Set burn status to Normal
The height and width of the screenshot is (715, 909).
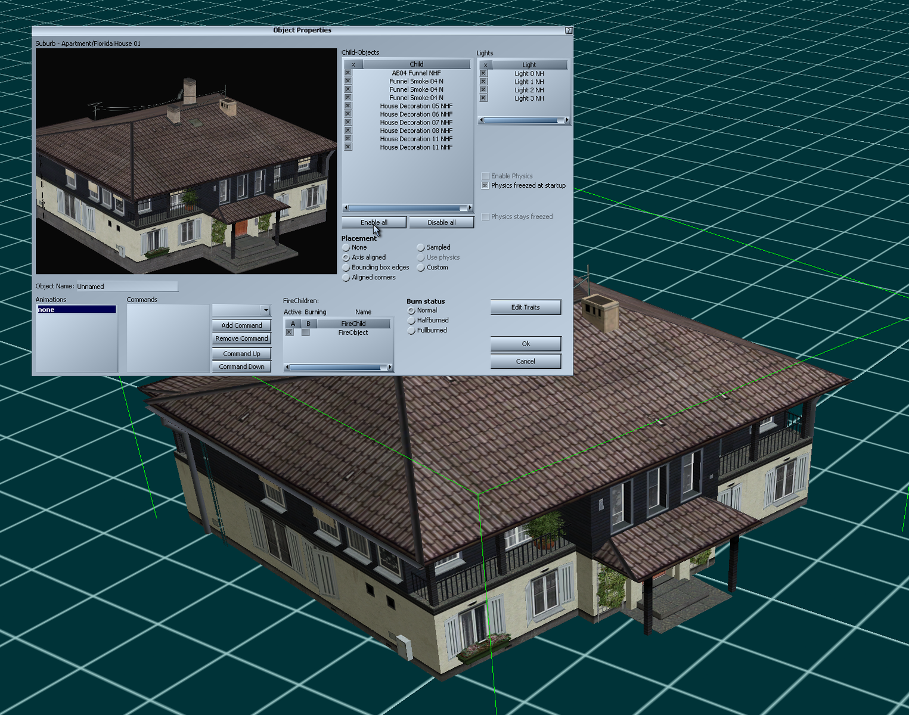tap(411, 310)
